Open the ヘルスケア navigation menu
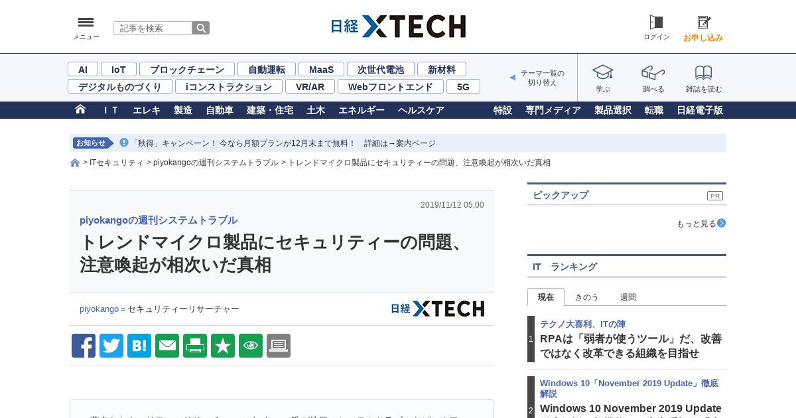The height and width of the screenshot is (418, 796). pyautogui.click(x=421, y=110)
